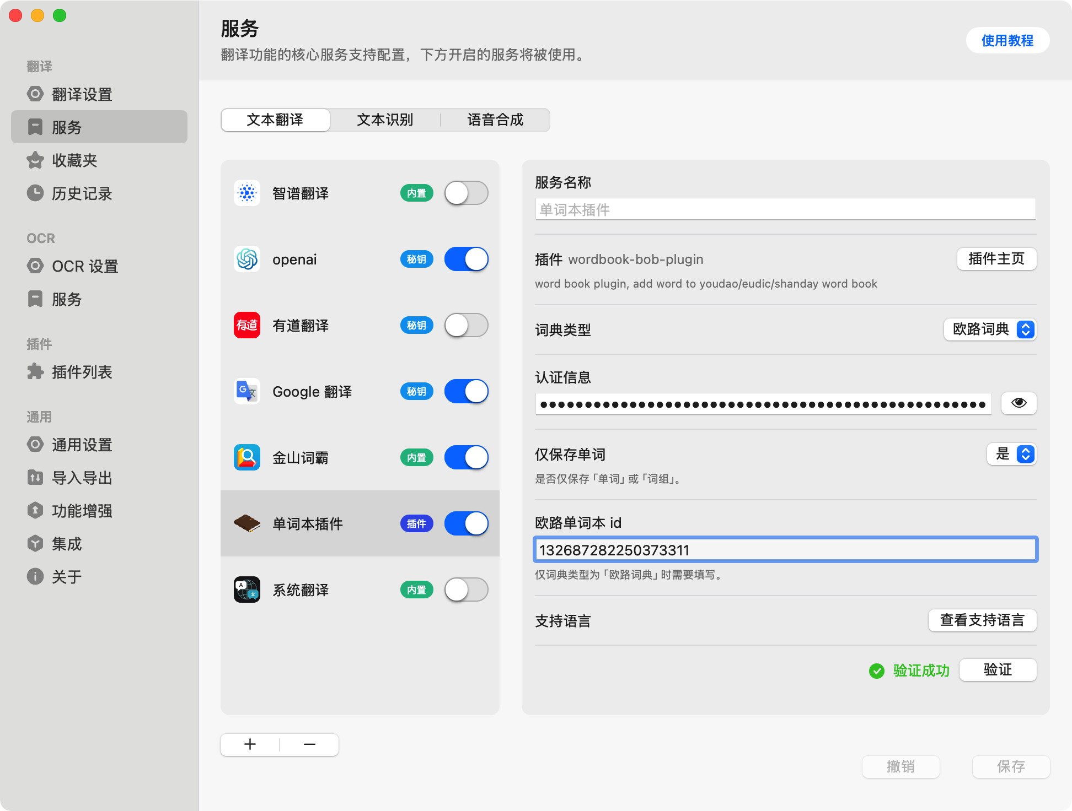Click the 欧路单词本 id input field
Image resolution: width=1072 pixels, height=811 pixels.
tap(785, 550)
